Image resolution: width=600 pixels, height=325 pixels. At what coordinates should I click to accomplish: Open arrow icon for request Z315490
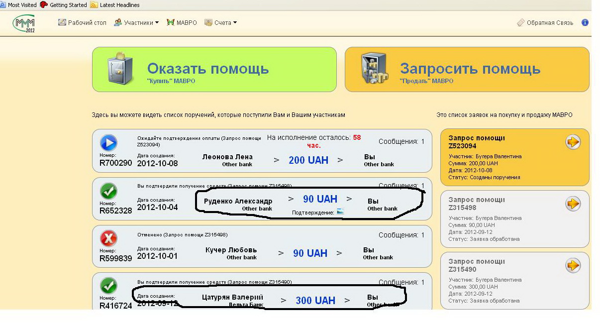(x=573, y=265)
